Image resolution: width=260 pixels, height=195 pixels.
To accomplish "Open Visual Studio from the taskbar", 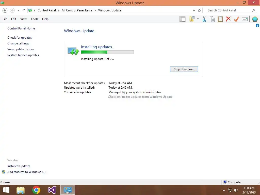I will (x=52, y=190).
